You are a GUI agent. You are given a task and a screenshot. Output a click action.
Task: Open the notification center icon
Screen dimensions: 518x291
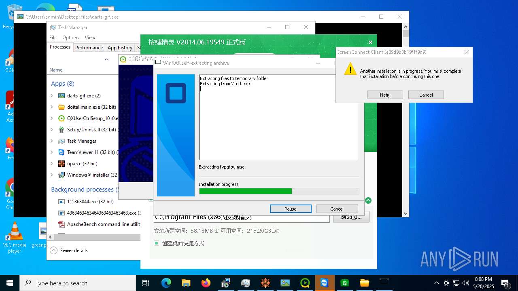click(x=505, y=283)
